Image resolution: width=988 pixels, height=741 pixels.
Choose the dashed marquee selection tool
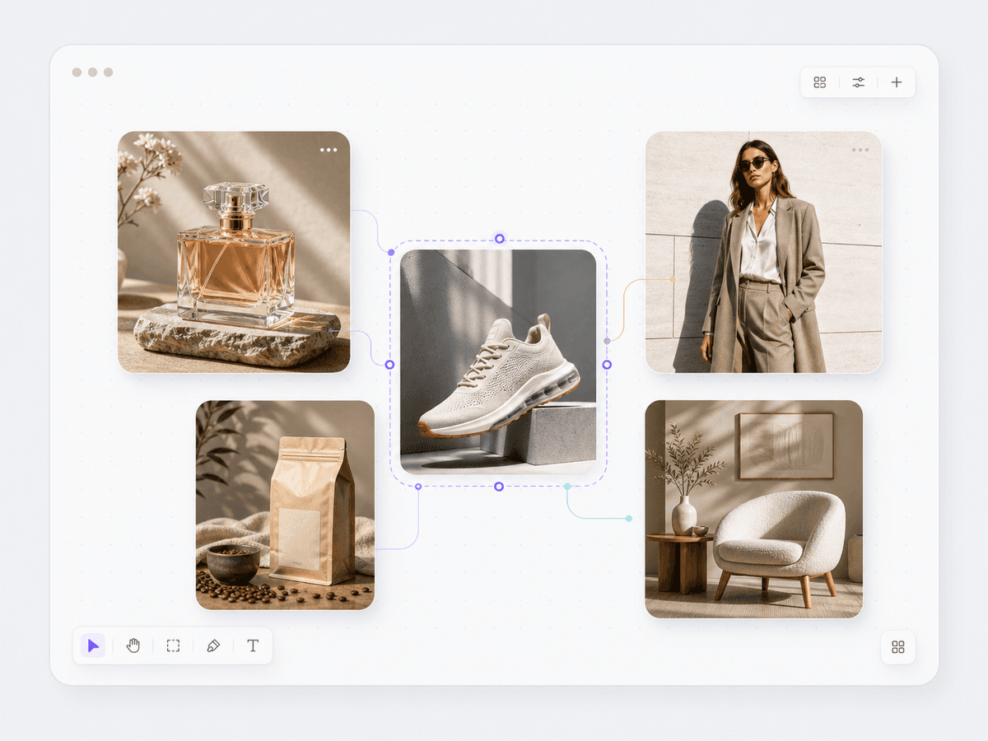click(x=173, y=645)
